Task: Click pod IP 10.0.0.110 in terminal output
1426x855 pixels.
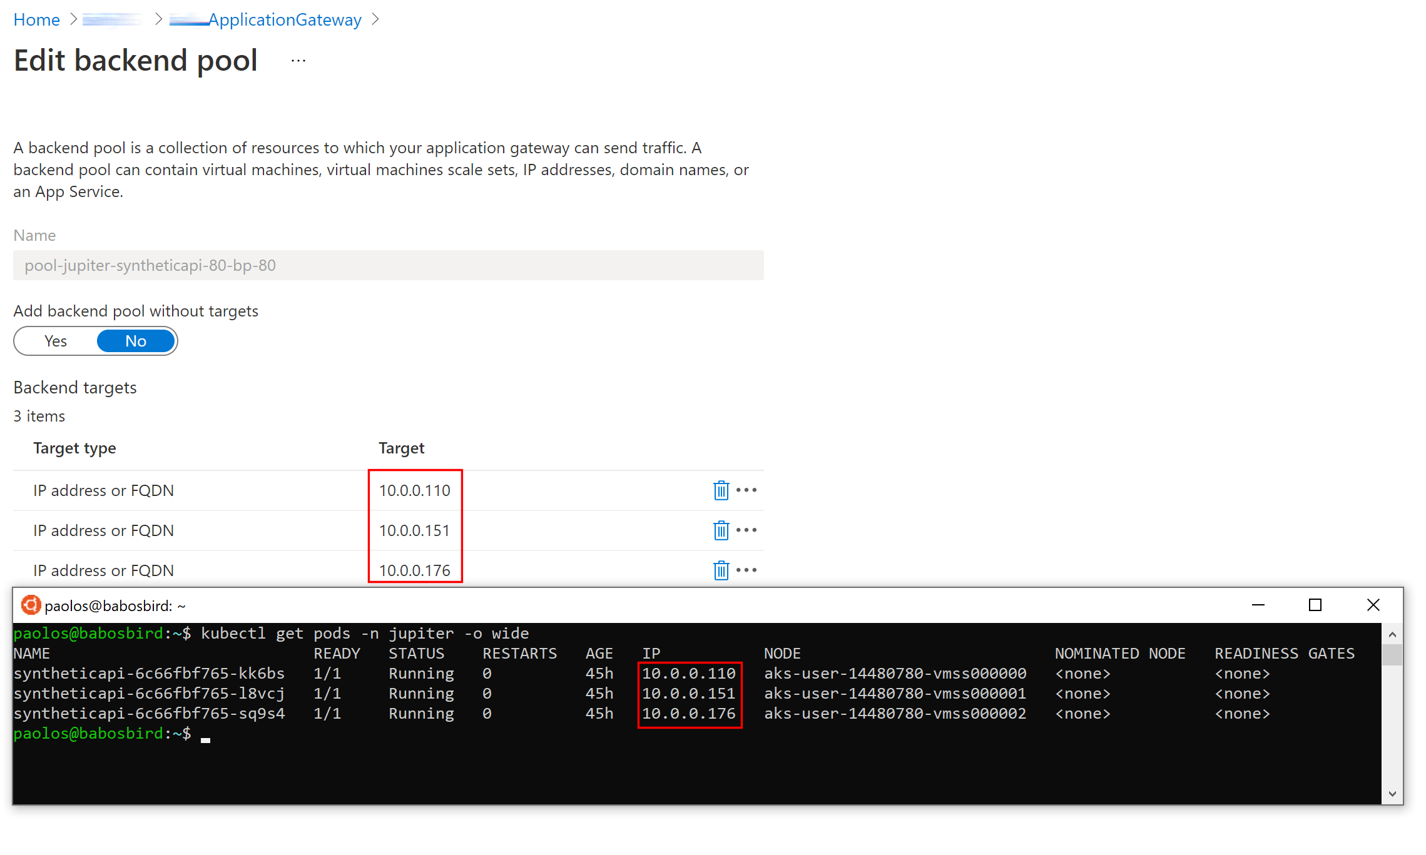Action: pos(689,674)
